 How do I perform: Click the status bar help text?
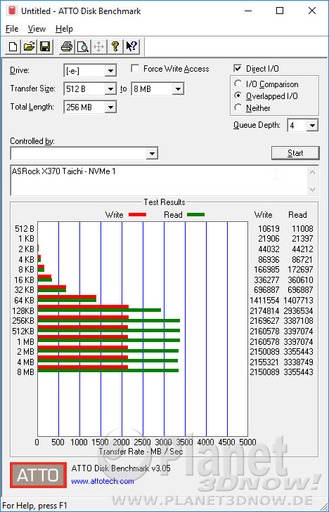pyautogui.click(x=34, y=506)
